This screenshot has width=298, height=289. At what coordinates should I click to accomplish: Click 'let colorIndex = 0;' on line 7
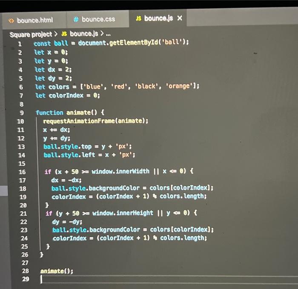[68, 95]
